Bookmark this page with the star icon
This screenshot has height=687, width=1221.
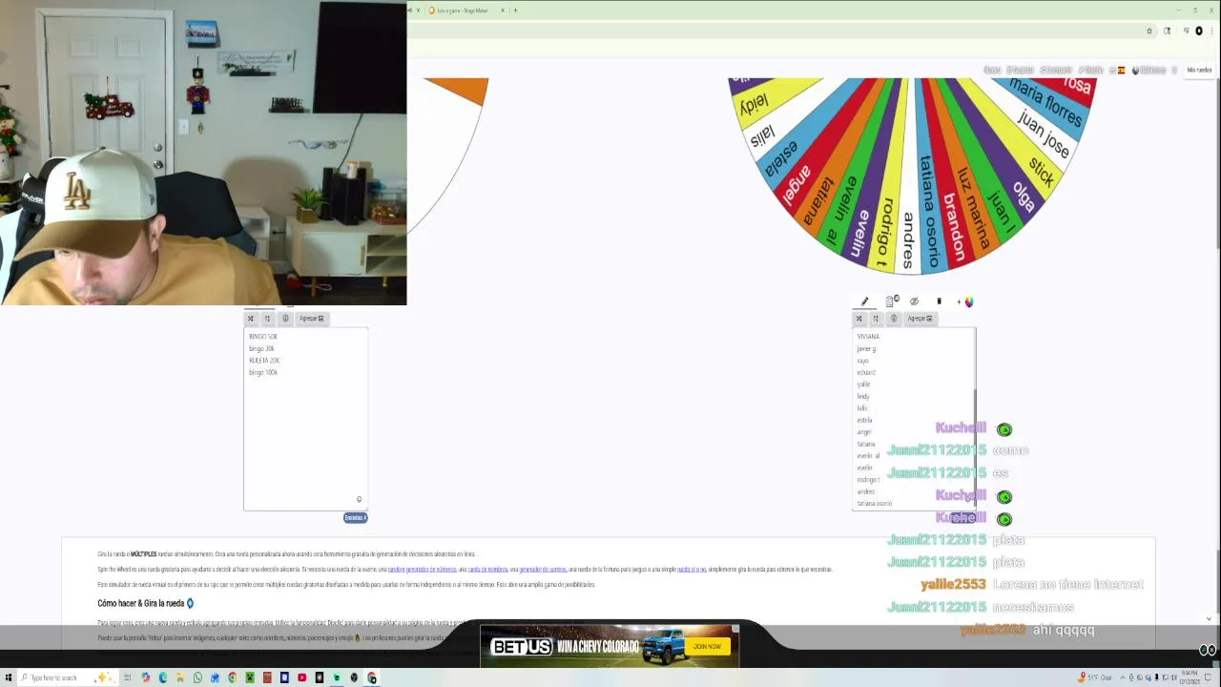click(x=1149, y=31)
